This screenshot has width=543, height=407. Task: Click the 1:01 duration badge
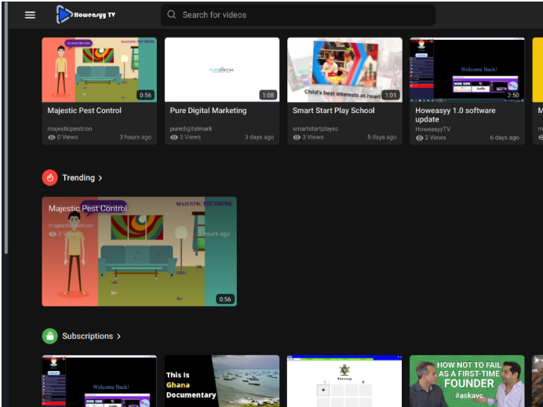(391, 95)
